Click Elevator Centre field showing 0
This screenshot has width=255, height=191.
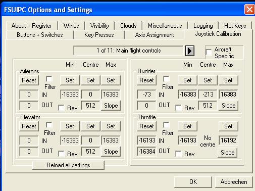click(90, 140)
